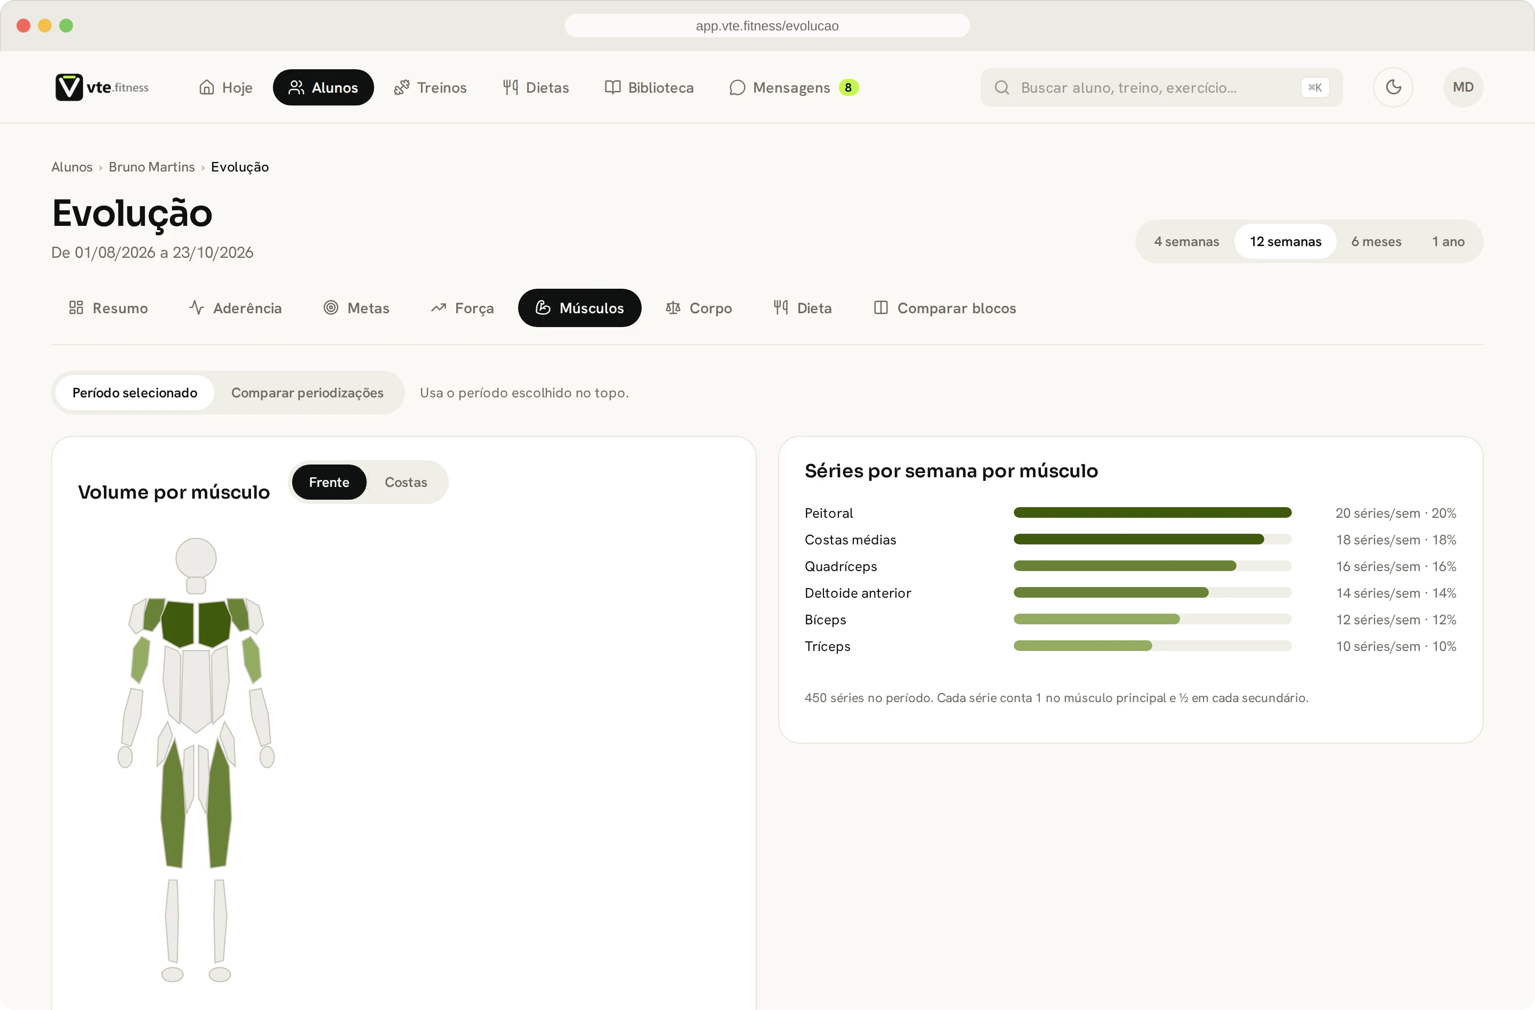Select the Comparar periodizações mode
Image resolution: width=1535 pixels, height=1010 pixels.
tap(307, 393)
